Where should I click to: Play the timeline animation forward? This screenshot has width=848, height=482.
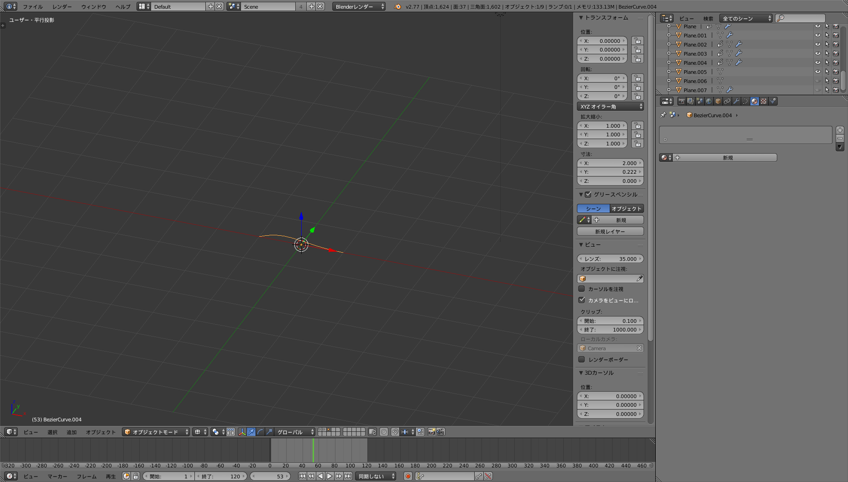click(330, 476)
